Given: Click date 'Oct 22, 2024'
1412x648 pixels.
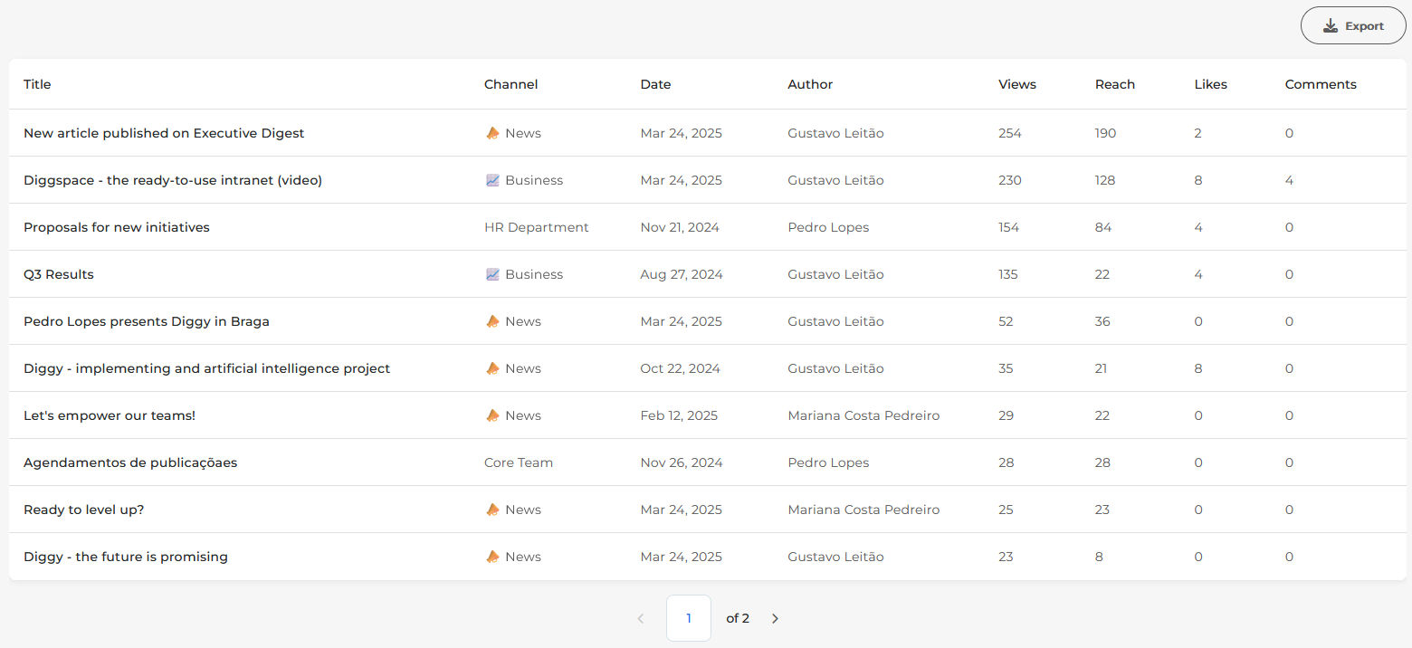Looking at the screenshot, I should (x=681, y=368).
